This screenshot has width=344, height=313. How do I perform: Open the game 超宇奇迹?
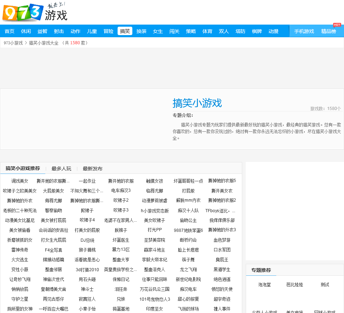tap(222, 299)
